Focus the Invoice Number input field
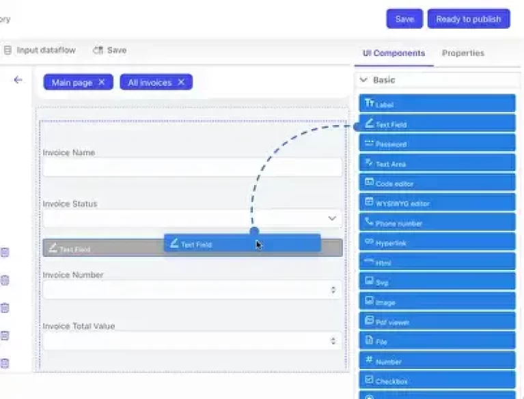The height and width of the screenshot is (399, 524). point(192,290)
